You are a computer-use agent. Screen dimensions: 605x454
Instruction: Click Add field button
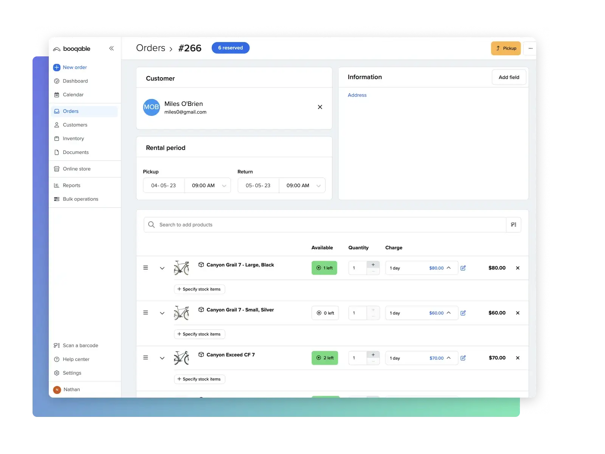click(x=509, y=77)
